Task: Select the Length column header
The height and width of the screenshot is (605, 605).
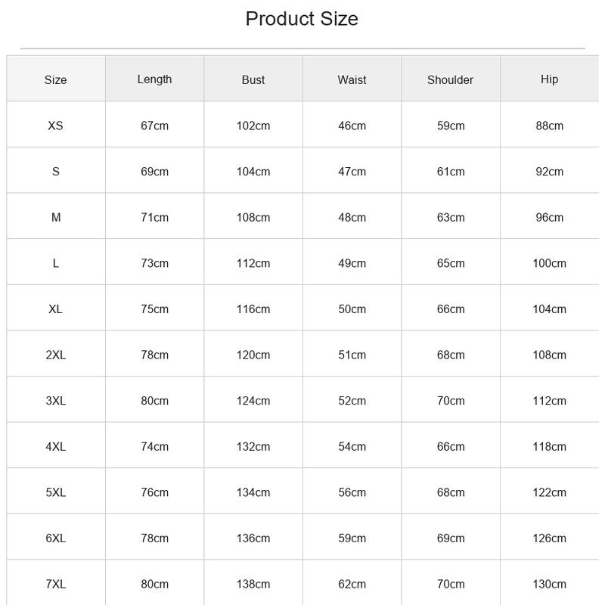Action: (x=154, y=79)
